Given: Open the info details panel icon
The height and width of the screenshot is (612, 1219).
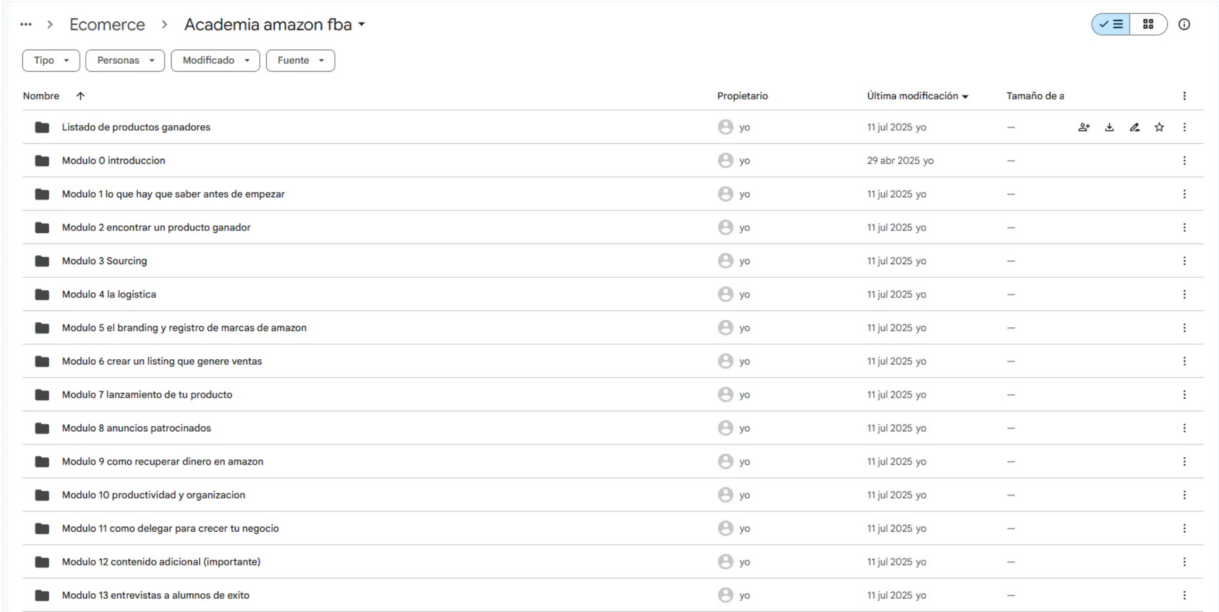Looking at the screenshot, I should click(x=1184, y=24).
